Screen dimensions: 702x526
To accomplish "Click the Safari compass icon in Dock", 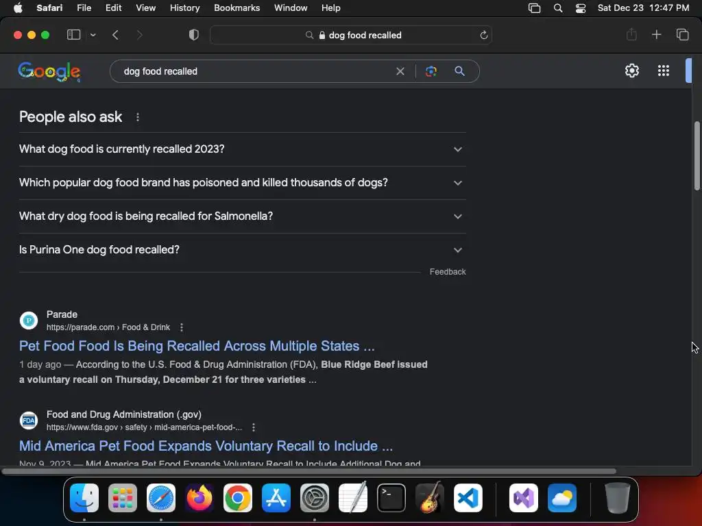I will pos(161,498).
